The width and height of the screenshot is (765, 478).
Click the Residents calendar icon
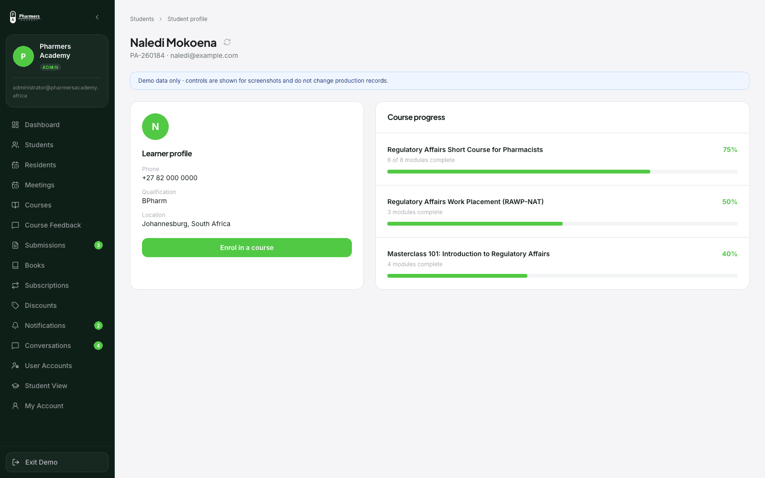(x=15, y=165)
